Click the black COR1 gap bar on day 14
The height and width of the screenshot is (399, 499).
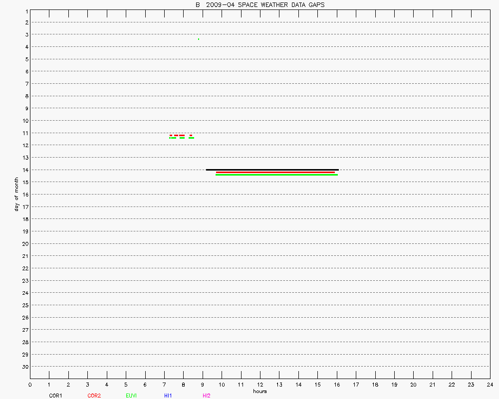coord(272,170)
